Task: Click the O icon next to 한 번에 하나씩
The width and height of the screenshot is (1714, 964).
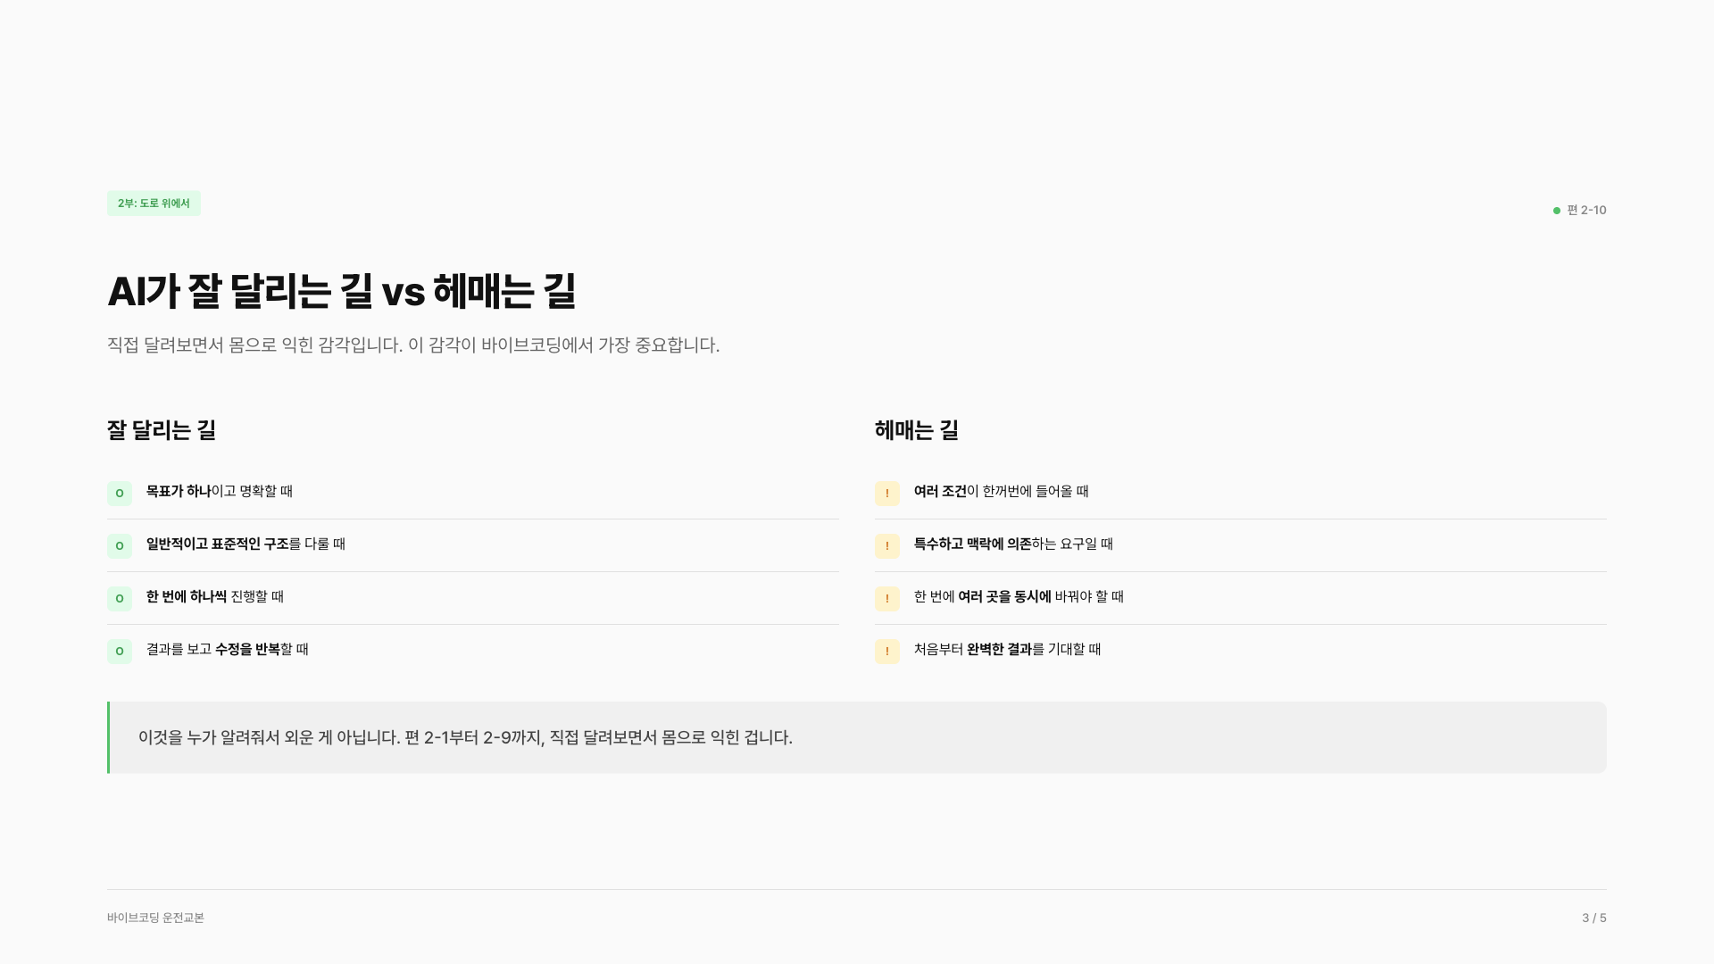Action: coord(120,598)
